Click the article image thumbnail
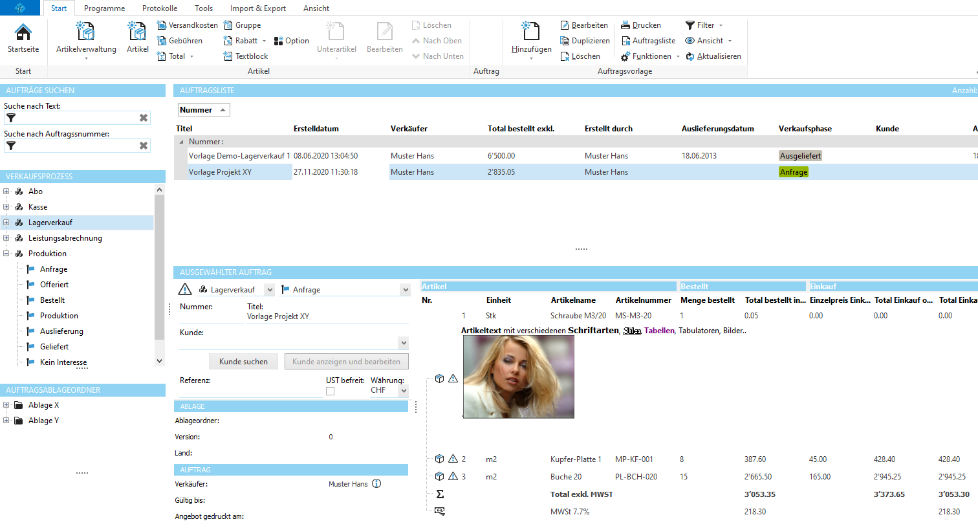 click(x=518, y=377)
